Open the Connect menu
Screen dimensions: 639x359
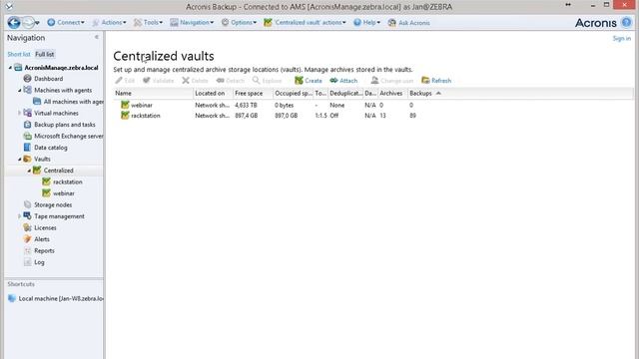(x=66, y=22)
